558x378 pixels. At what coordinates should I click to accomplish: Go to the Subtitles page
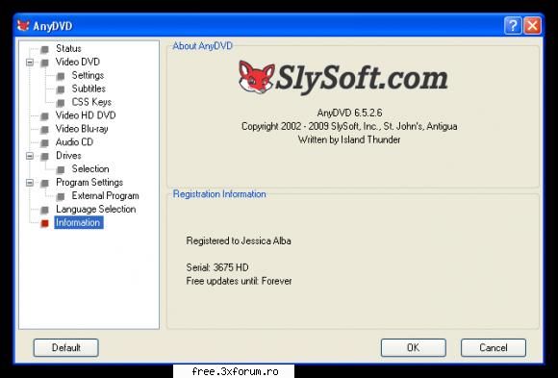pyautogui.click(x=89, y=88)
